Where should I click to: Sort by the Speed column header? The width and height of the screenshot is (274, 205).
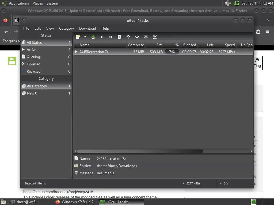(x=226, y=45)
